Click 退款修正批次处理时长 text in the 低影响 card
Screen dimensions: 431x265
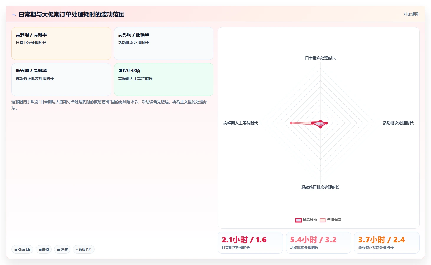[35, 79]
